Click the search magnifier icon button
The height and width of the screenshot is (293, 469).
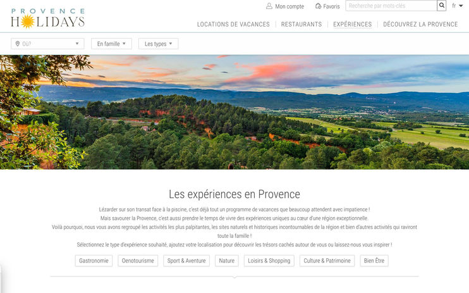pyautogui.click(x=441, y=6)
